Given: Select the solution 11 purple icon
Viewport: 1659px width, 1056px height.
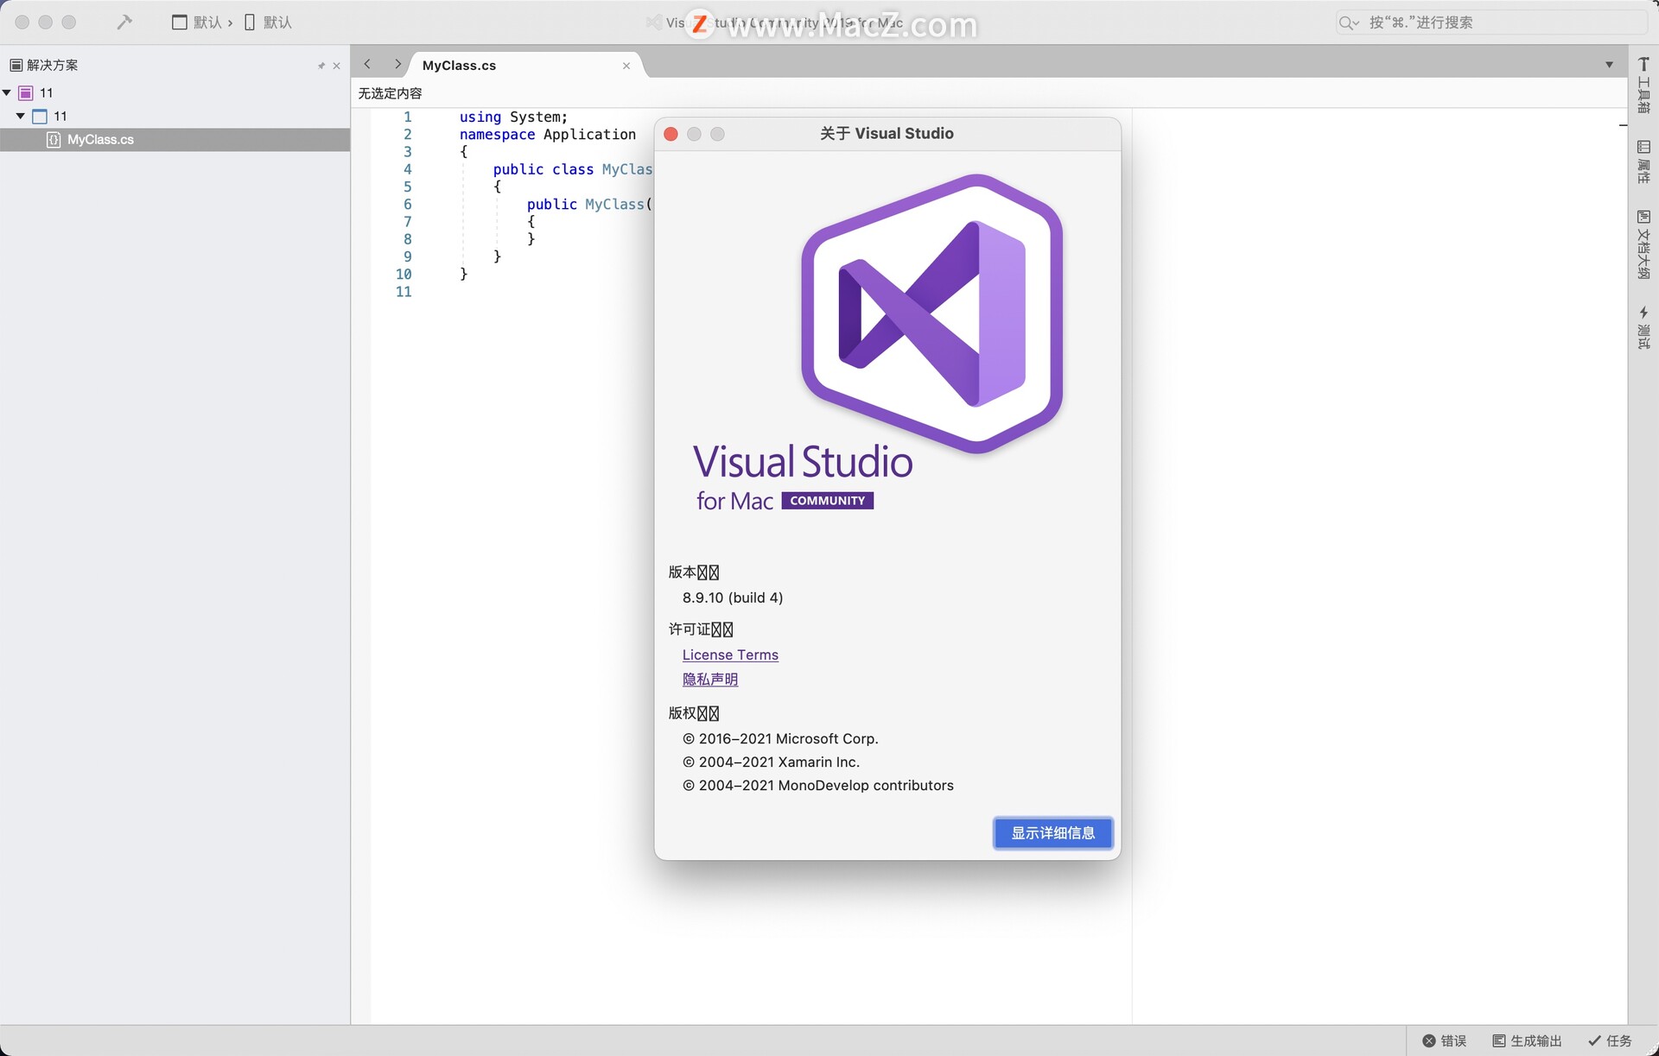Looking at the screenshot, I should click(26, 92).
